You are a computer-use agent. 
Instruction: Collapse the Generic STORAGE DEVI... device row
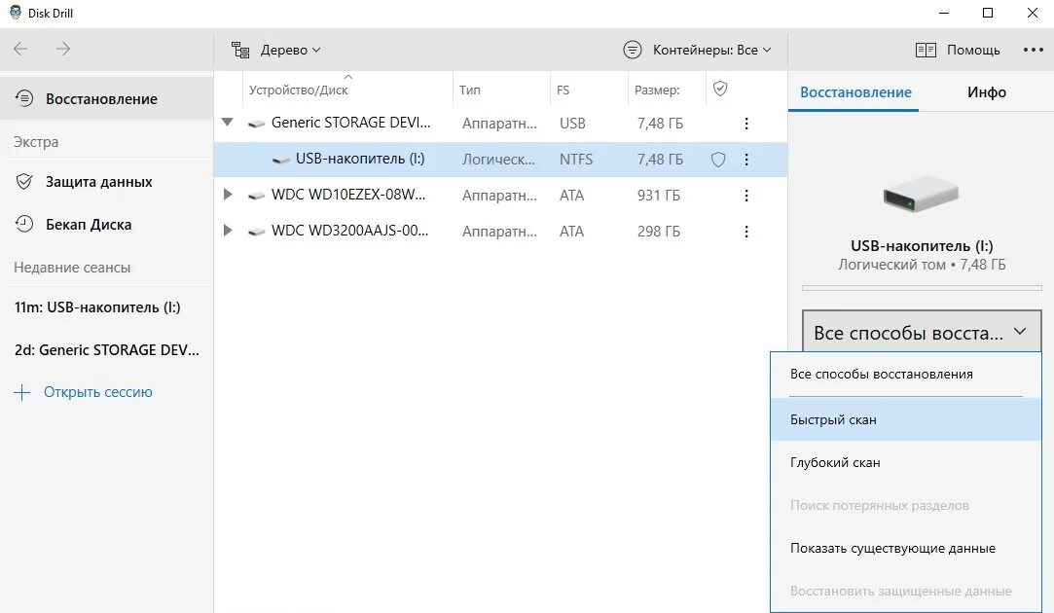tap(227, 123)
